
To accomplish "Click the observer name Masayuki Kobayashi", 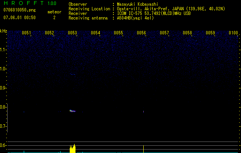I will pyautogui.click(x=138, y=4).
